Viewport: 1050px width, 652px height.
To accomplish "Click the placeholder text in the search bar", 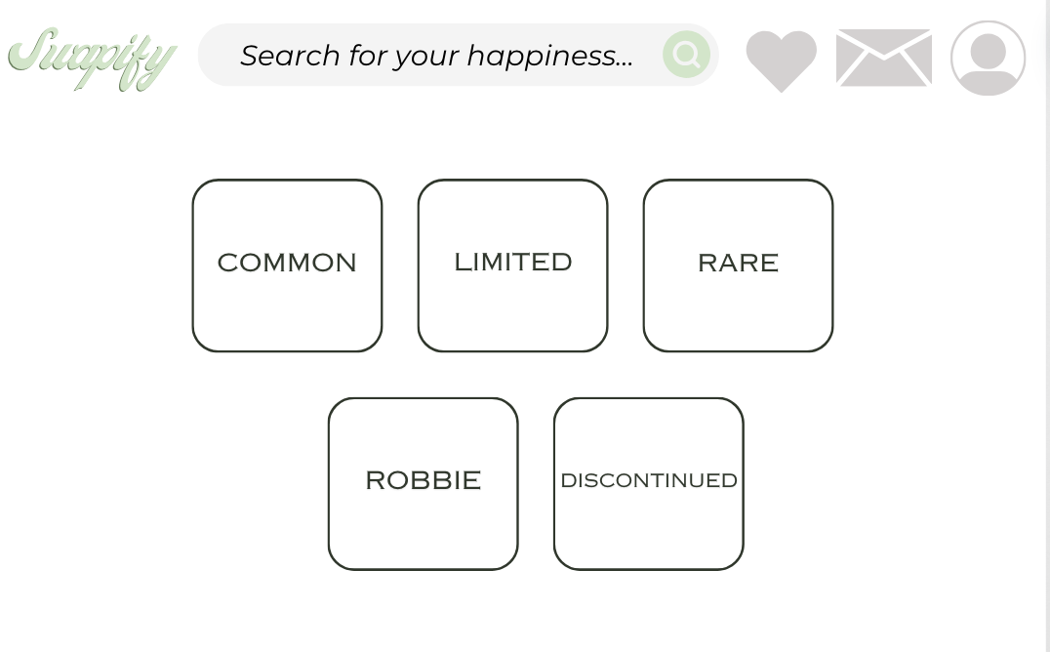I will point(436,56).
